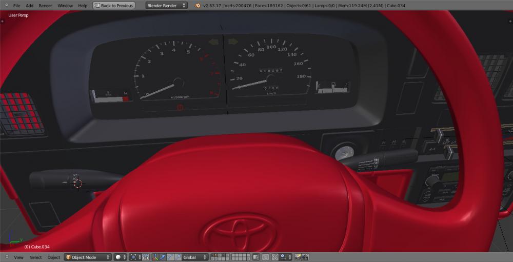The width and height of the screenshot is (513, 262).
Task: Toggle the 3D manipulator widget
Action: [155, 257]
